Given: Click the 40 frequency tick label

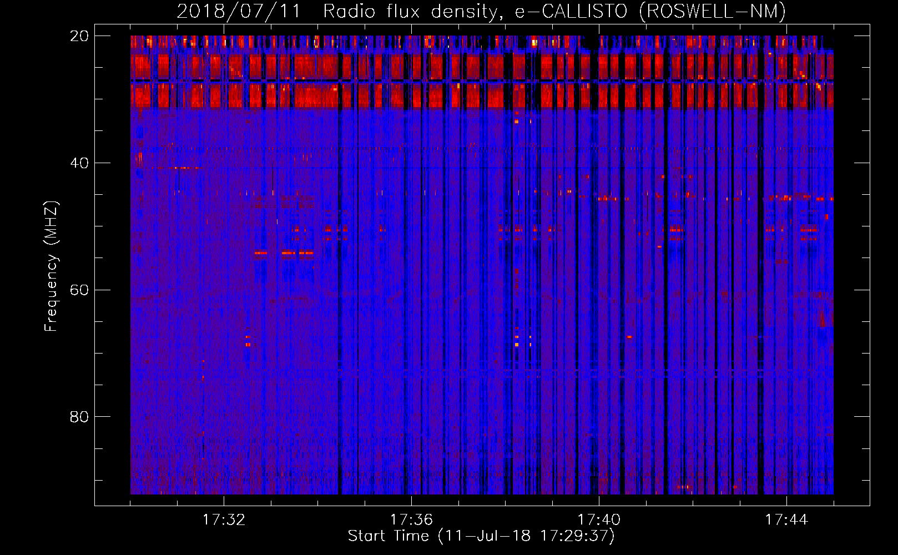Looking at the screenshot, I should (x=79, y=163).
